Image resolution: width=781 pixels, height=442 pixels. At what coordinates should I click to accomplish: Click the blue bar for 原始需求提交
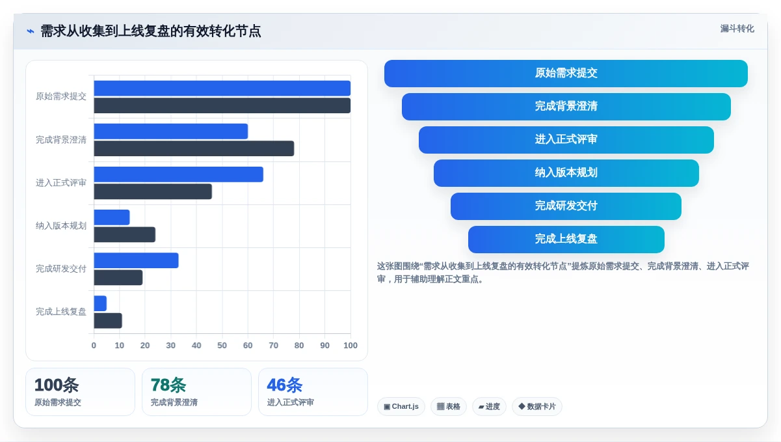click(x=222, y=89)
